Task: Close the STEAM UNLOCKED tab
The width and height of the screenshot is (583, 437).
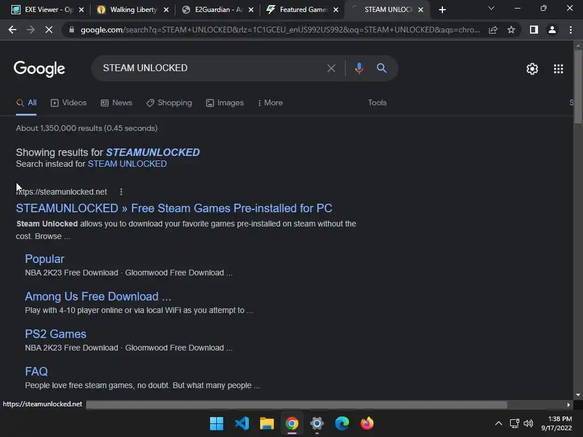Action: pos(421,10)
